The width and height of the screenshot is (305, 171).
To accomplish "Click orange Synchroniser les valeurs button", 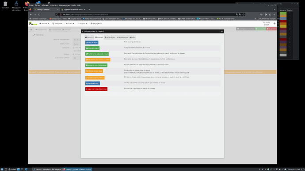I will [x=95, y=78].
